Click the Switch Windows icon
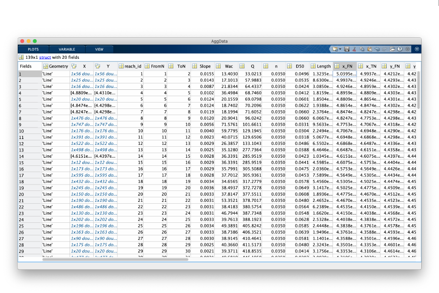The image size is (439, 293). (x=392, y=49)
